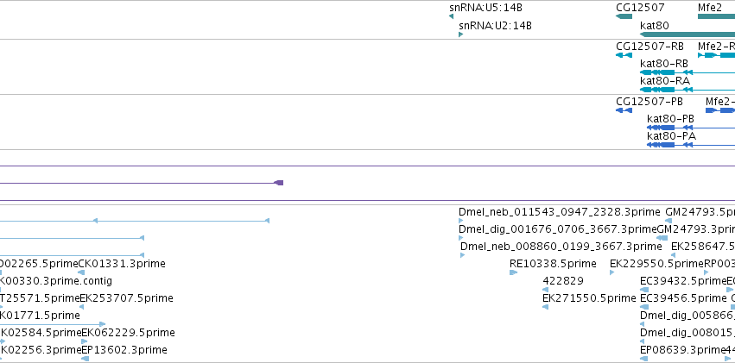Click the kat80-PA label

(671, 136)
